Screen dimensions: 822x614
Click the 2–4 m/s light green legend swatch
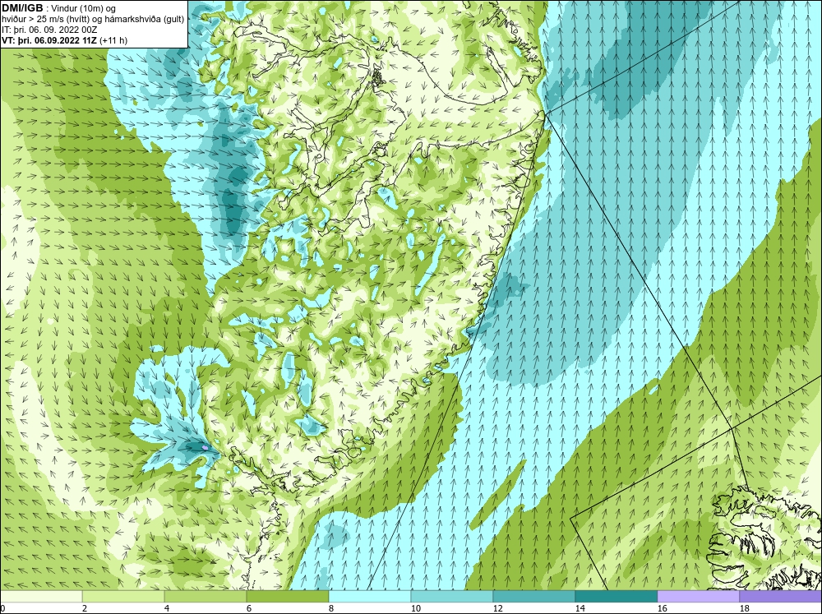coord(123,597)
